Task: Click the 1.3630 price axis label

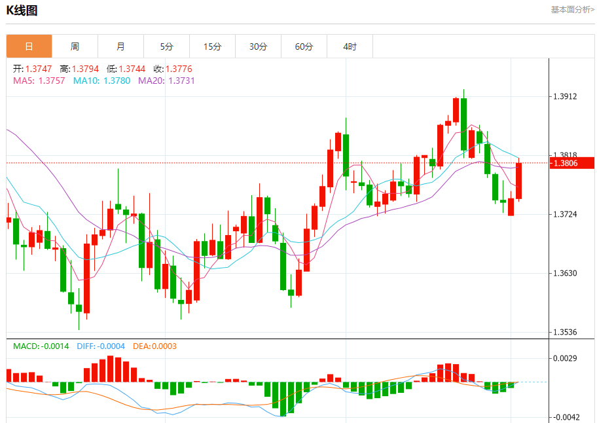Action: point(565,273)
